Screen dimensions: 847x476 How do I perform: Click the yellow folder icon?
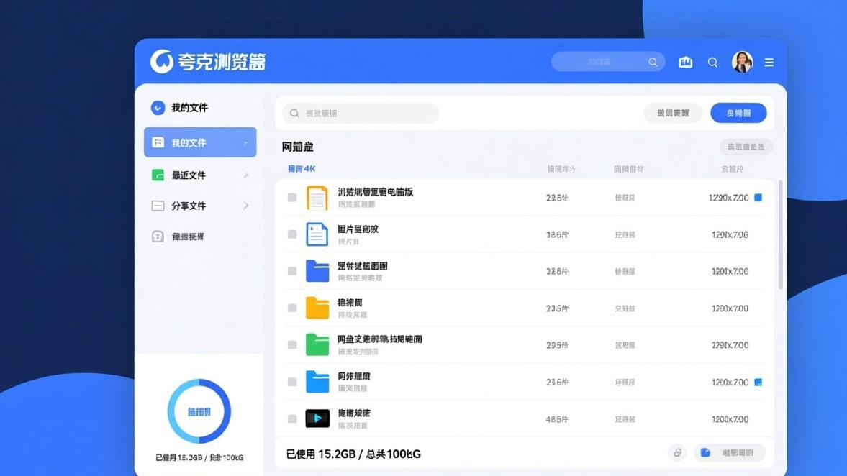point(317,308)
